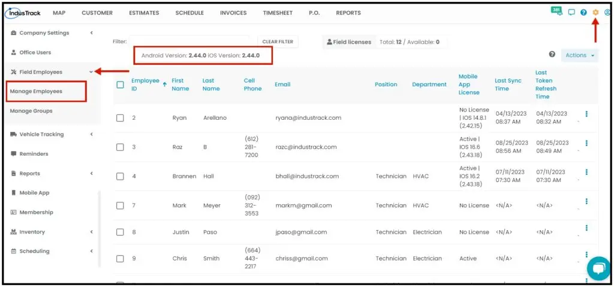Open the chat messages icon in header
The image size is (614, 287).
571,13
